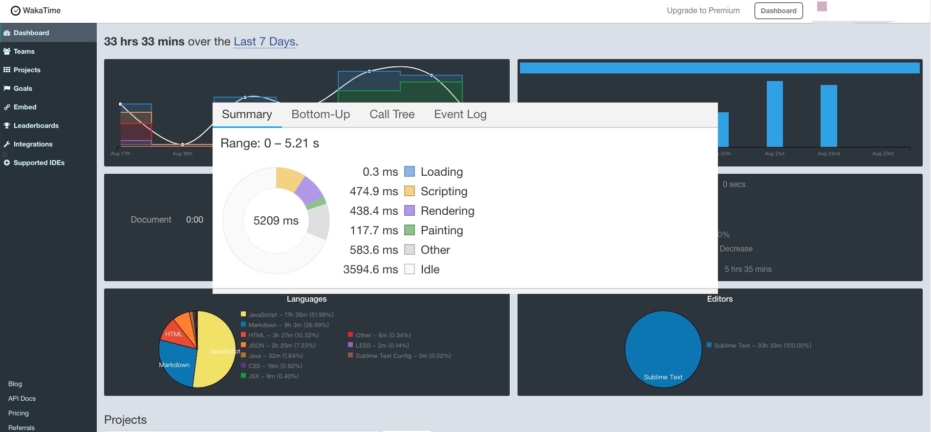Open the Event Log tab

tap(460, 114)
